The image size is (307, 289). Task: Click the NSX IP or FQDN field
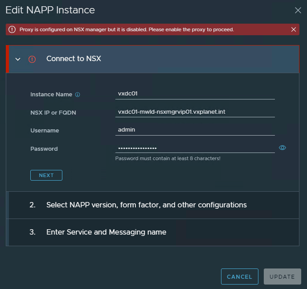pos(195,112)
